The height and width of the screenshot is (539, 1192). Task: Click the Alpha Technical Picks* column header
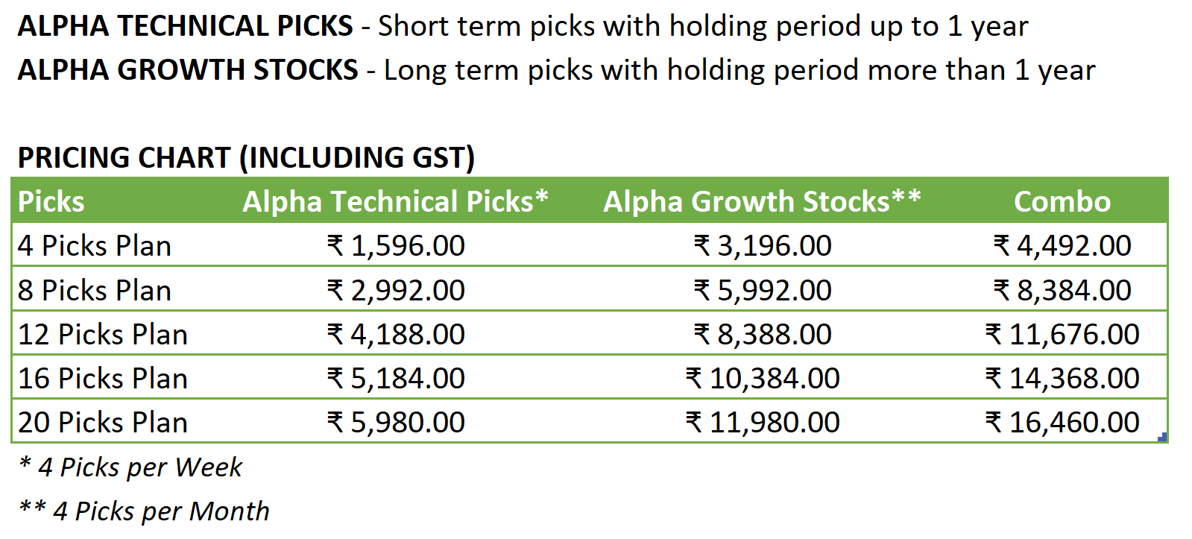click(395, 202)
